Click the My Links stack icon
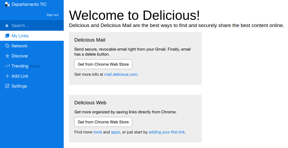This screenshot has width=288, height=148. [x=7, y=36]
